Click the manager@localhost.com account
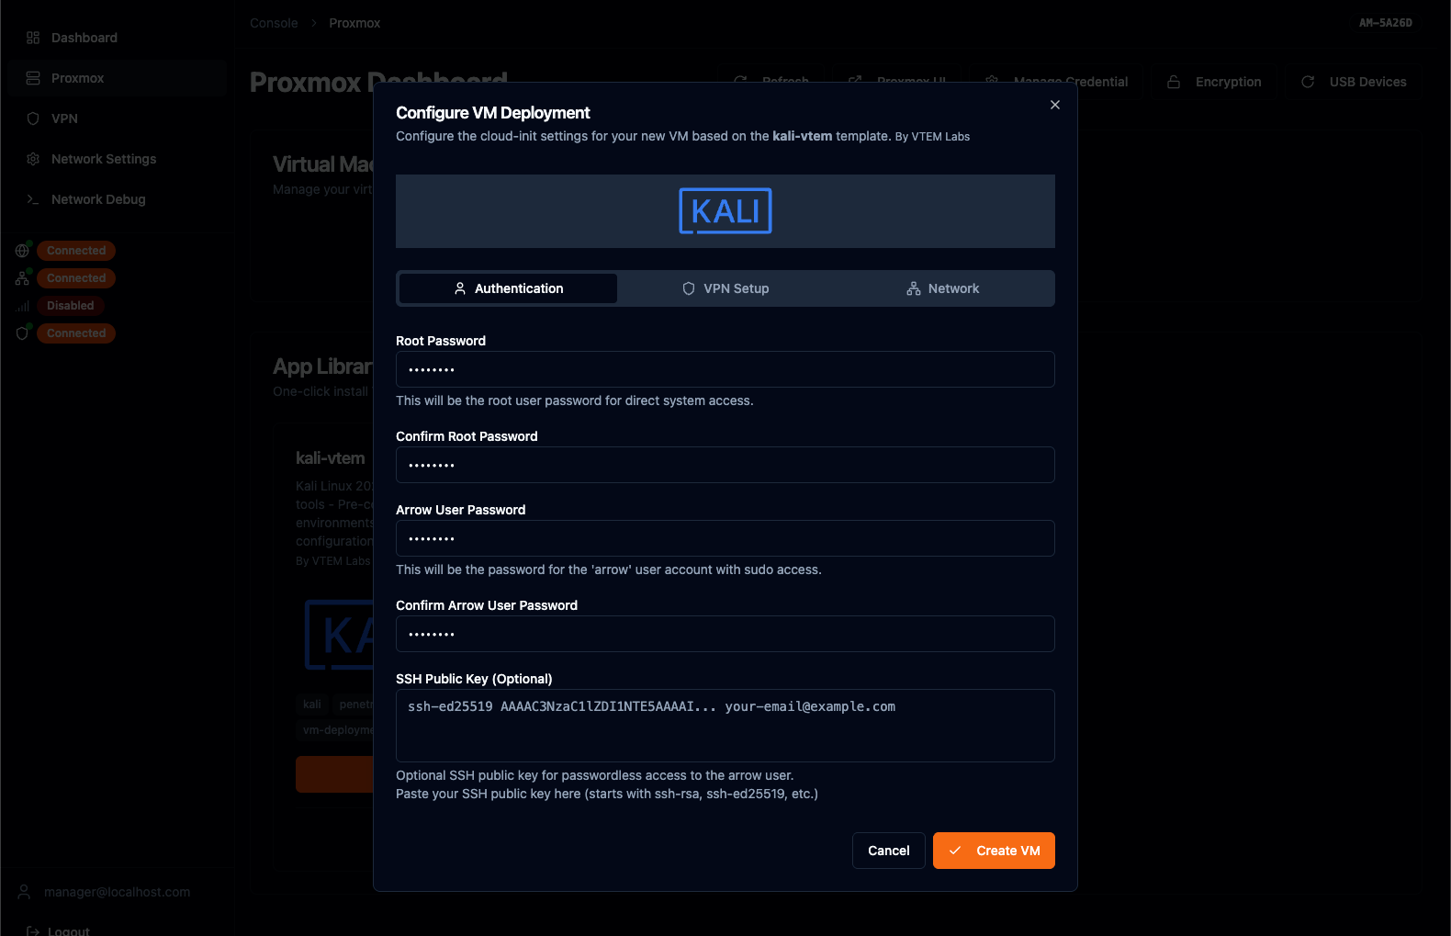The image size is (1451, 936). click(x=117, y=892)
